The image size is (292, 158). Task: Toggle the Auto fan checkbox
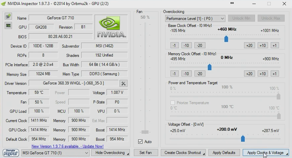click(x=141, y=142)
